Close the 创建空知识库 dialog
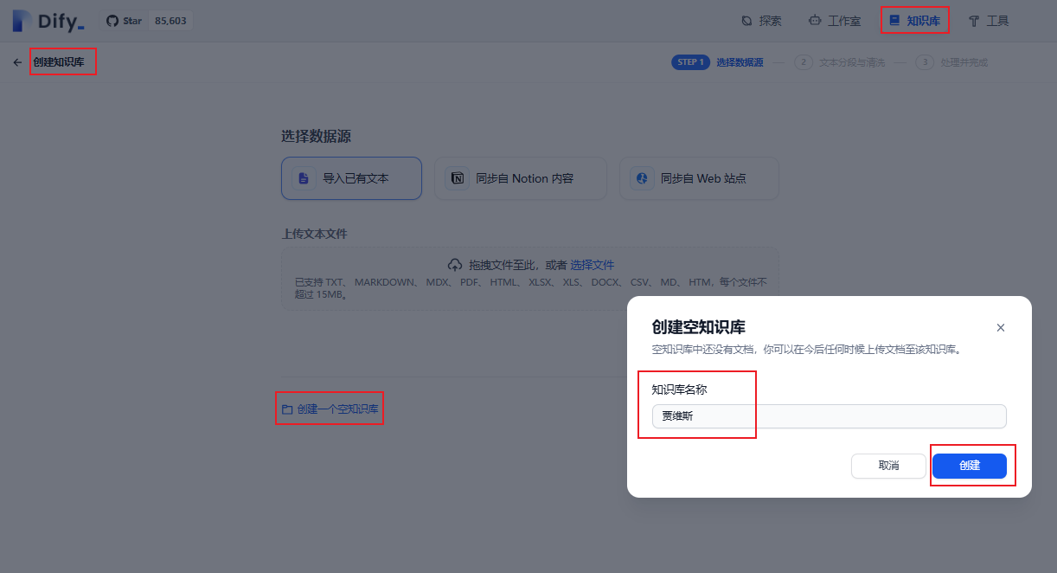Image resolution: width=1057 pixels, height=573 pixels. click(1001, 328)
